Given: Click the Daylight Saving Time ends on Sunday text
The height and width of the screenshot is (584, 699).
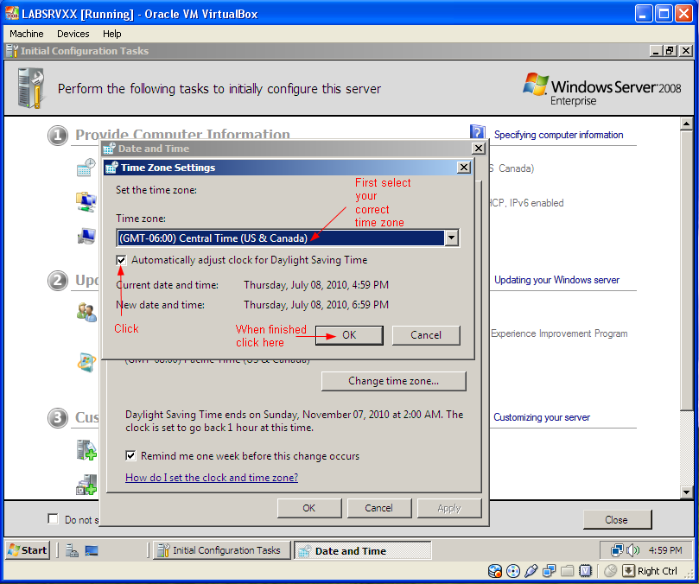Looking at the screenshot, I should pos(295,421).
